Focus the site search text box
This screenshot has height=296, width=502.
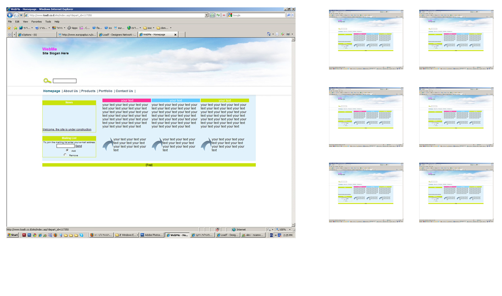click(65, 81)
